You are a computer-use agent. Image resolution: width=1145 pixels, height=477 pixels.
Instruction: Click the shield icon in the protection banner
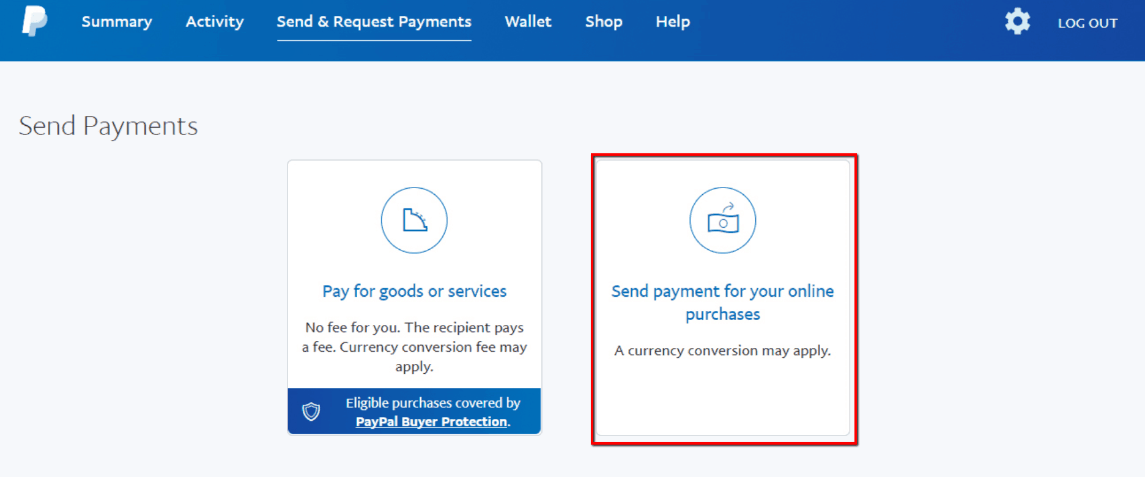pos(311,412)
